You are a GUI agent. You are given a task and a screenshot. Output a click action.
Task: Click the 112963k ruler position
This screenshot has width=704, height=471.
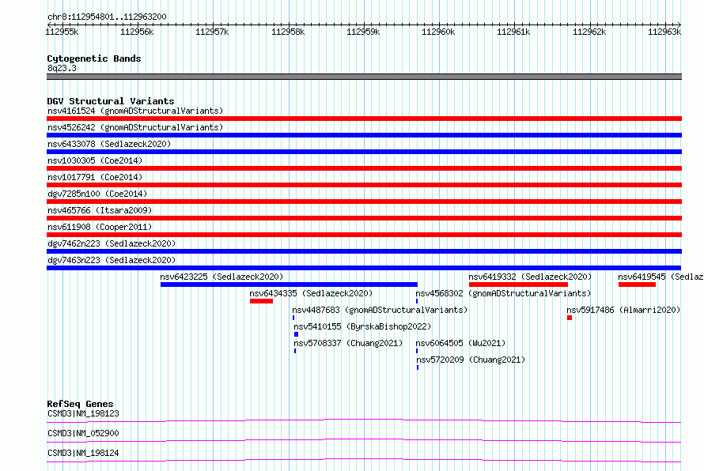pyautogui.click(x=664, y=32)
